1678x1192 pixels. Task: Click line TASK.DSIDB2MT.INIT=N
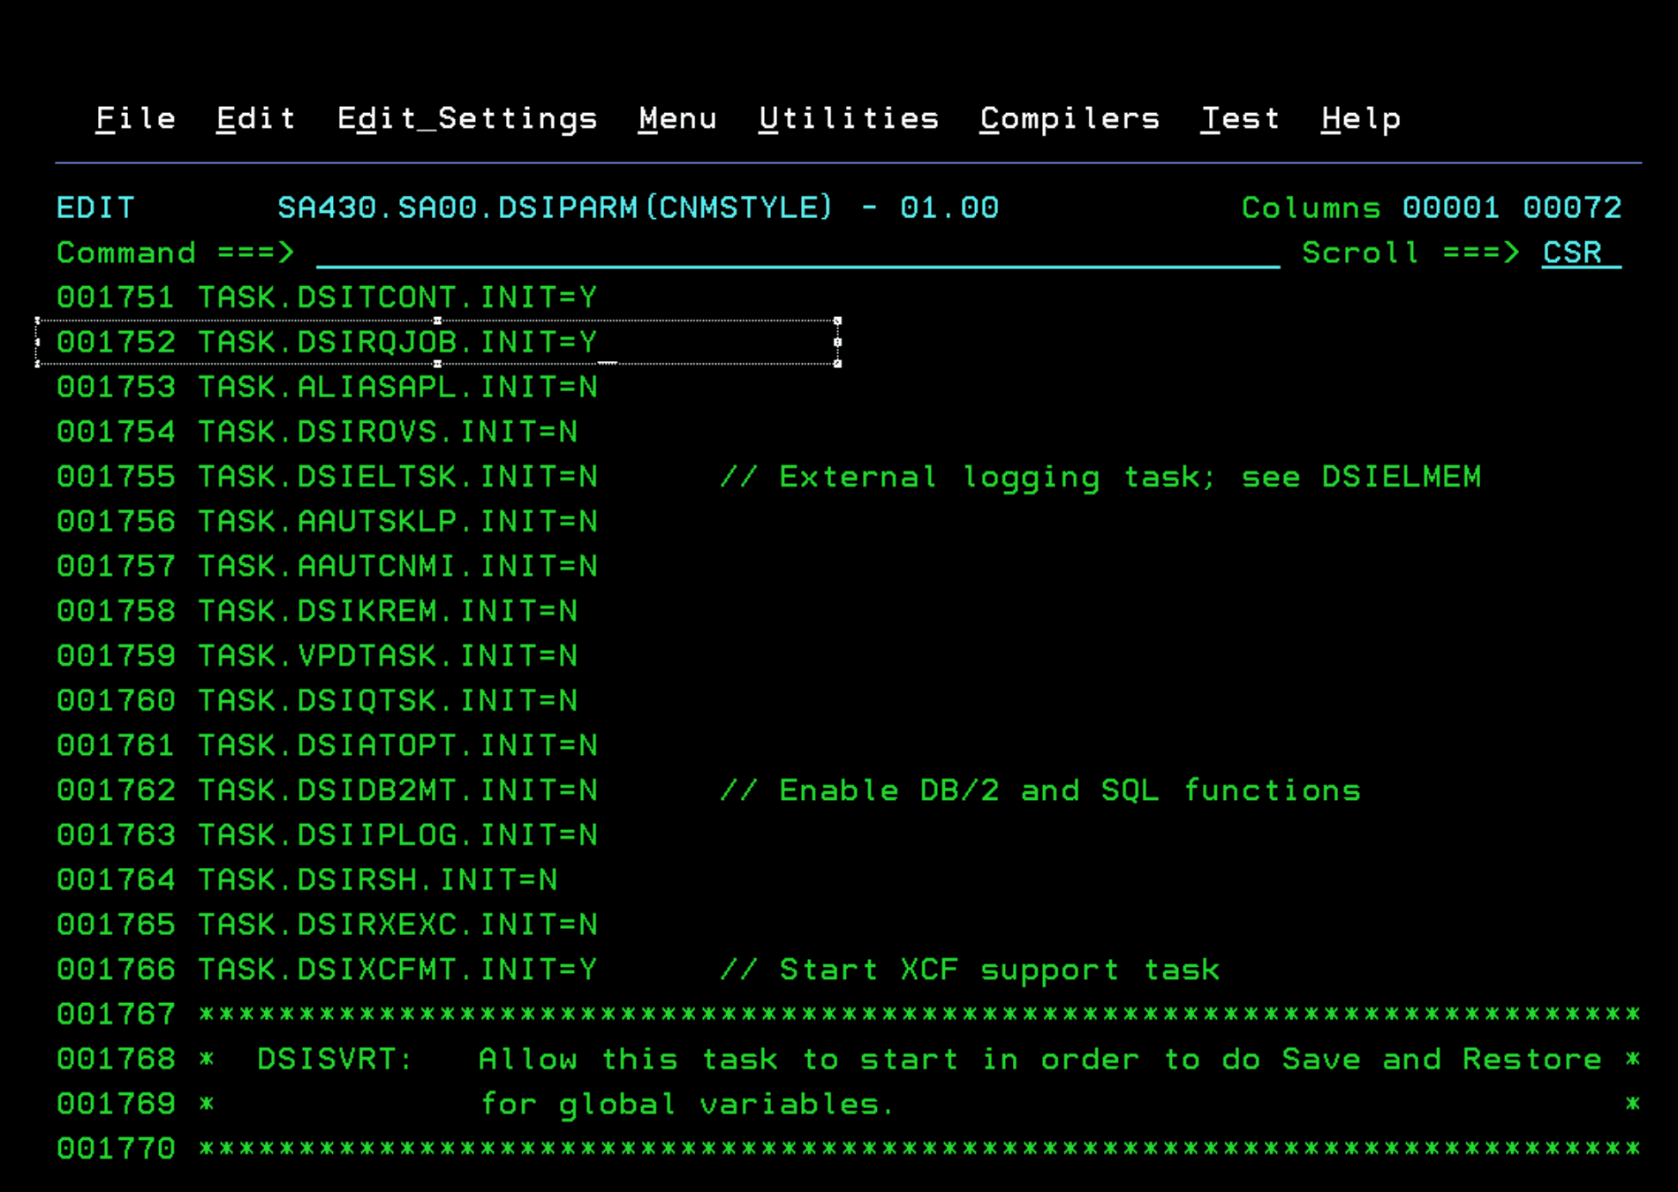pyautogui.click(x=397, y=790)
